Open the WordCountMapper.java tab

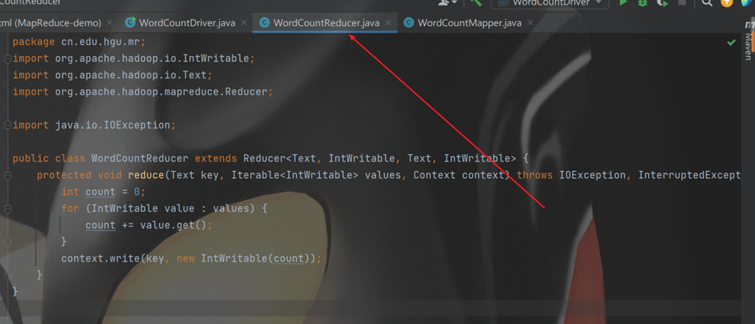tap(469, 23)
